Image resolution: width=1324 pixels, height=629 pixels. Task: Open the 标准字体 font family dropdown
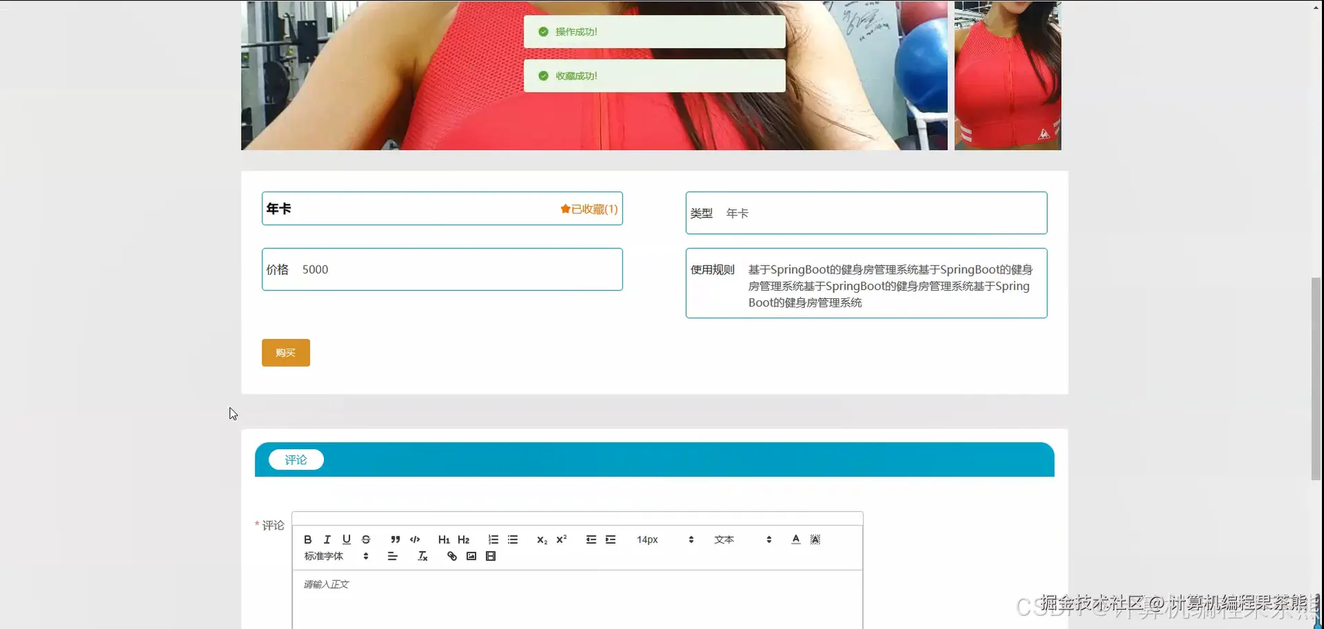332,556
